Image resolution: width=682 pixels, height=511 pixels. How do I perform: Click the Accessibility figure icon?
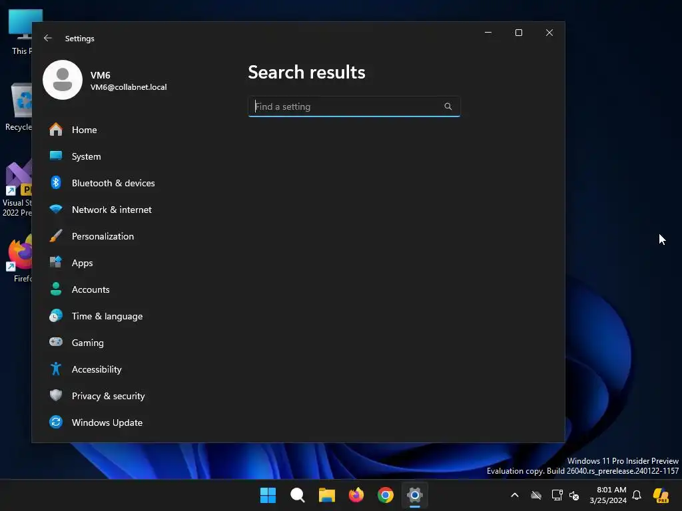56,369
